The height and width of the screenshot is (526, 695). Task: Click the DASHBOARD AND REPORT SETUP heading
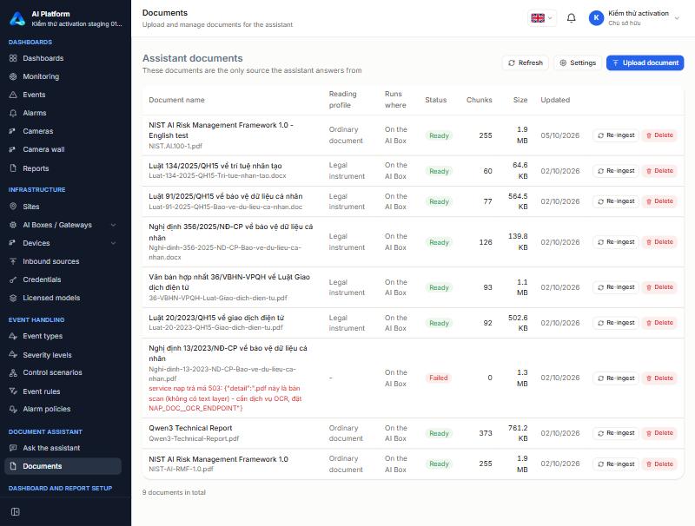tap(60, 488)
